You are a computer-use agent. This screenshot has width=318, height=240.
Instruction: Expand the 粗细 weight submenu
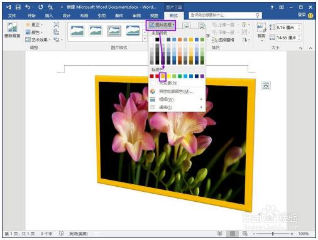pyautogui.click(x=177, y=99)
